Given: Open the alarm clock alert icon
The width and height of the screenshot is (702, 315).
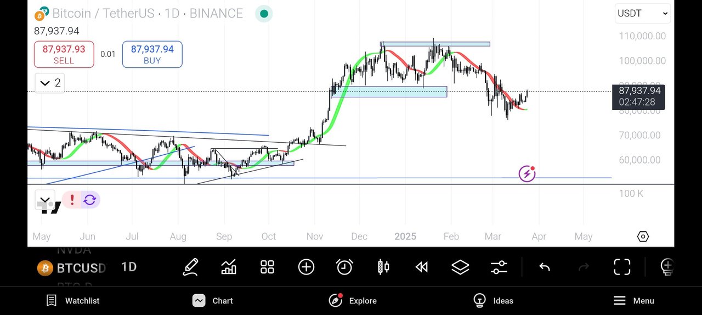Looking at the screenshot, I should [x=344, y=267].
